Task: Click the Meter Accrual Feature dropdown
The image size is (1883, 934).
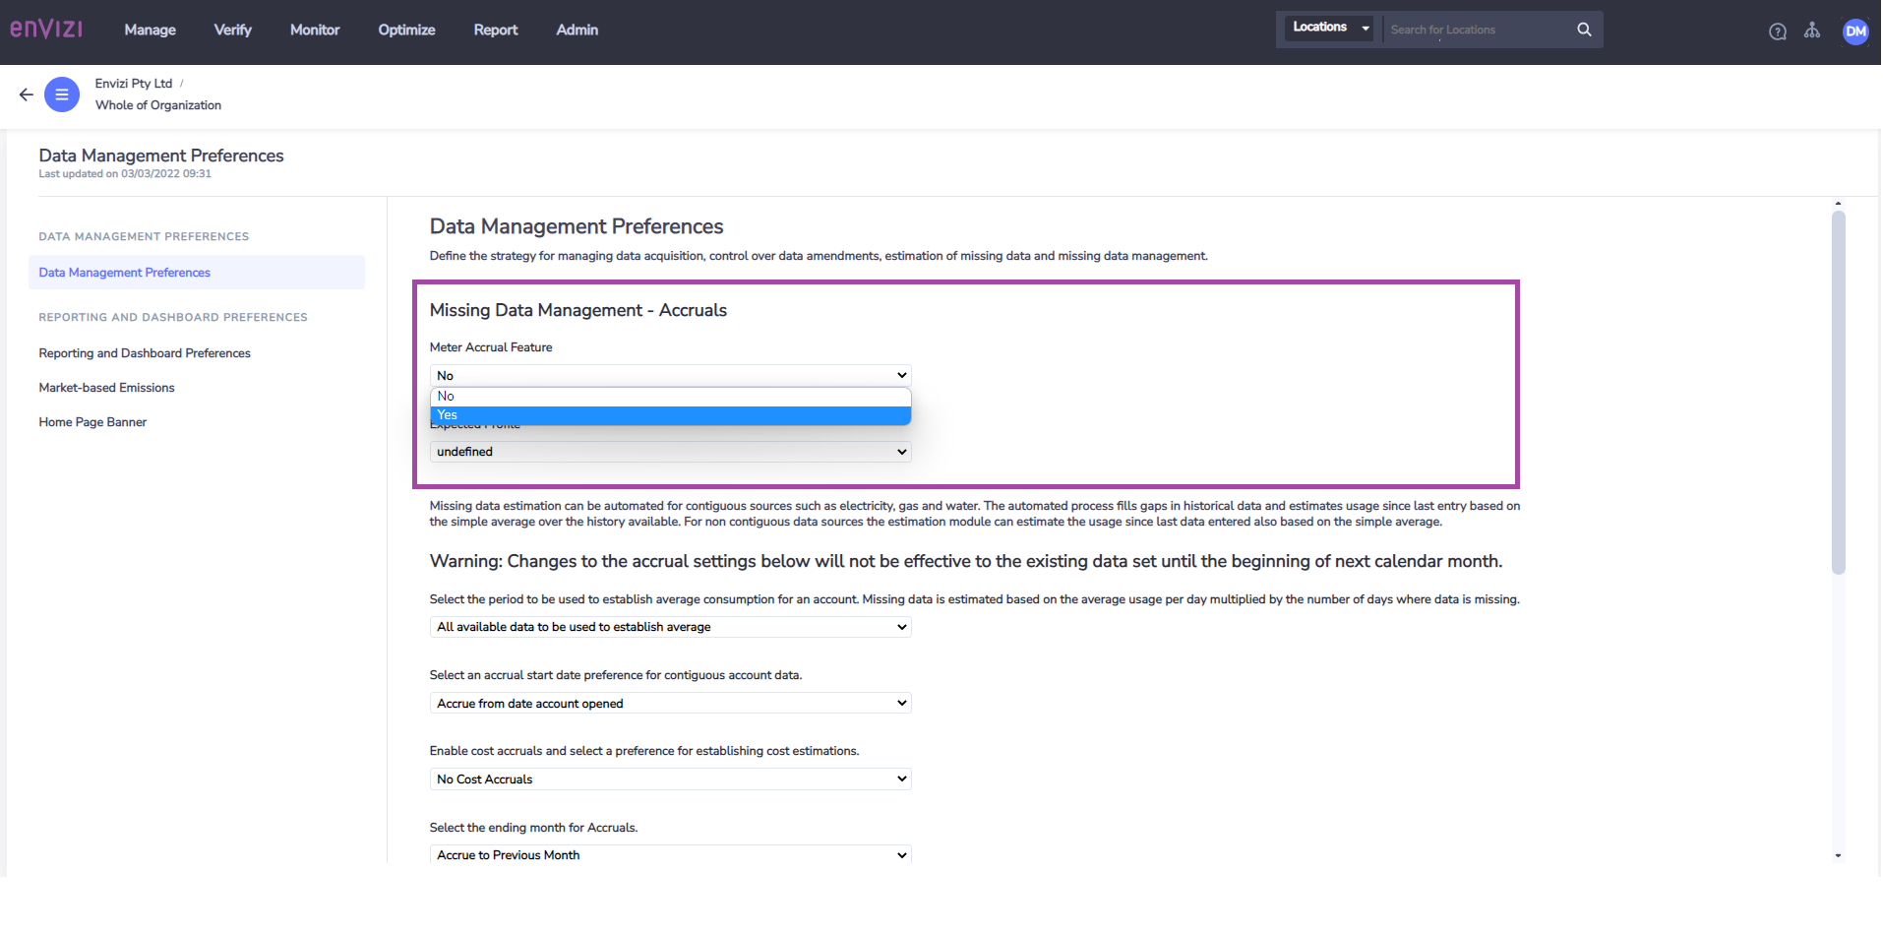Action: 670,376
